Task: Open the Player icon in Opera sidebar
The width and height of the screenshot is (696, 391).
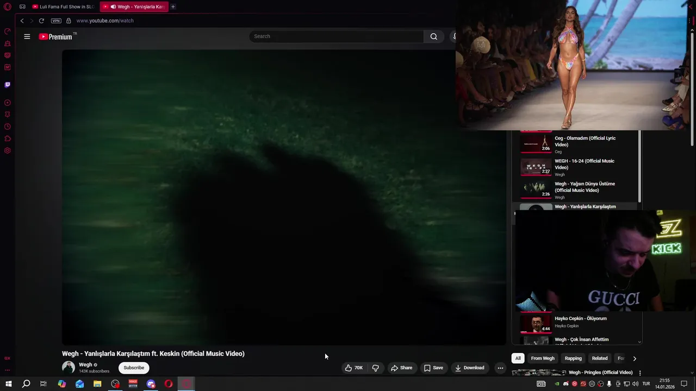Action: [x=8, y=103]
